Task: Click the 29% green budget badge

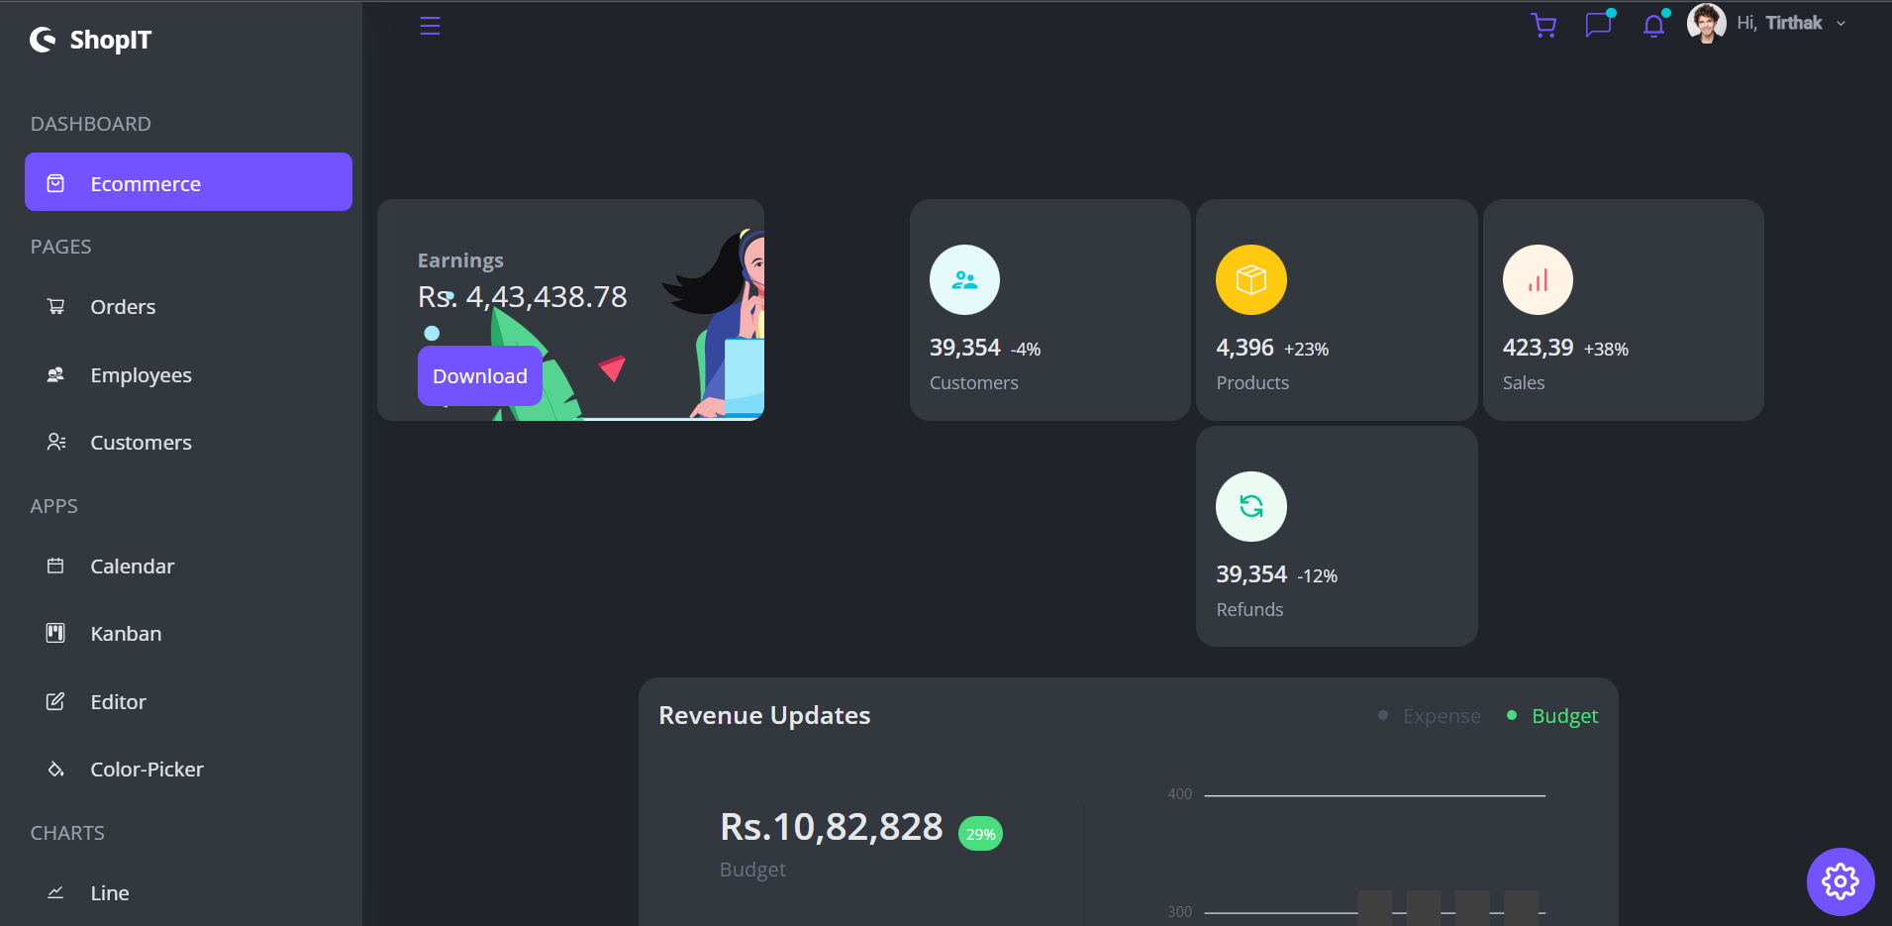Action: (x=980, y=834)
